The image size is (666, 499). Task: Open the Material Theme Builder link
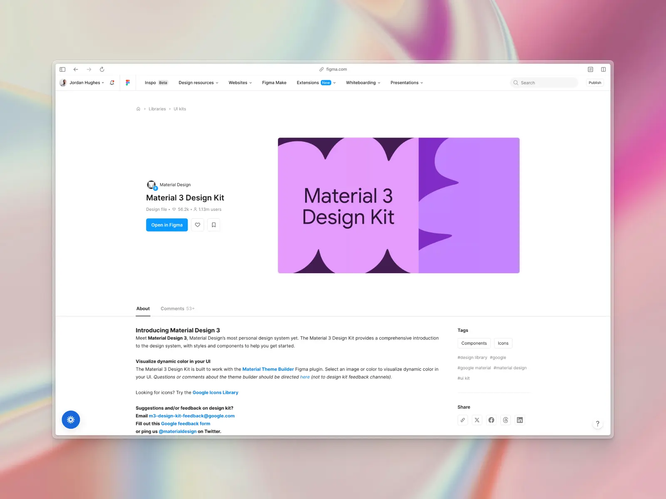(x=268, y=369)
